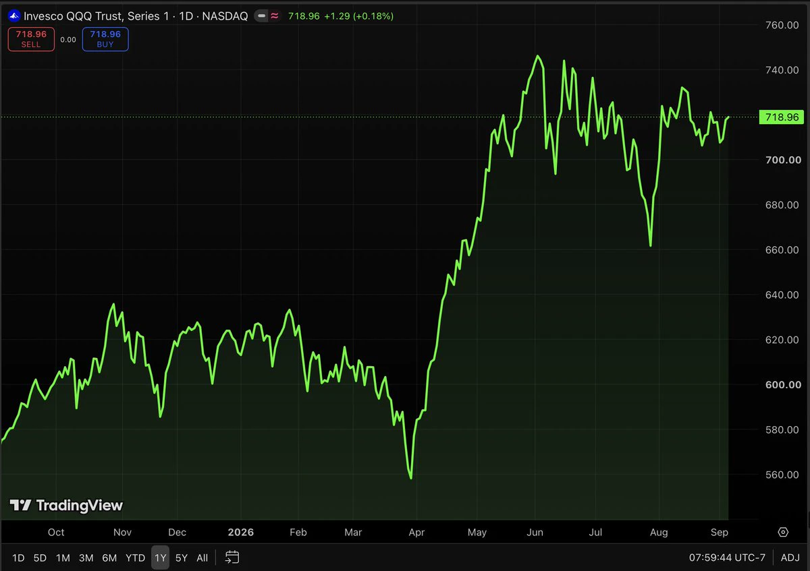
Task: Click the 718.96 SELL button
Action: [x=31, y=39]
